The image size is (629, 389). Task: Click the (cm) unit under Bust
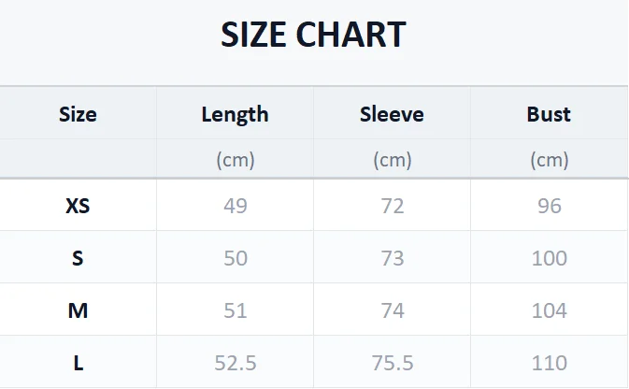pos(550,160)
